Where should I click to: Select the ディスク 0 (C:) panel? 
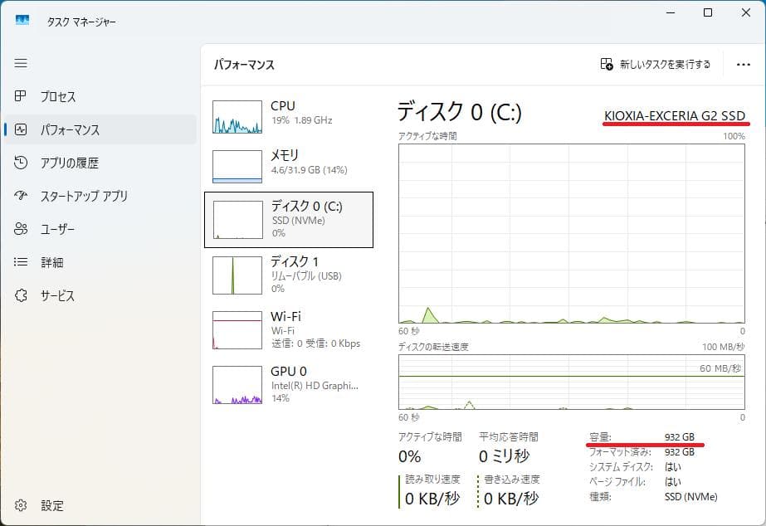click(x=290, y=218)
